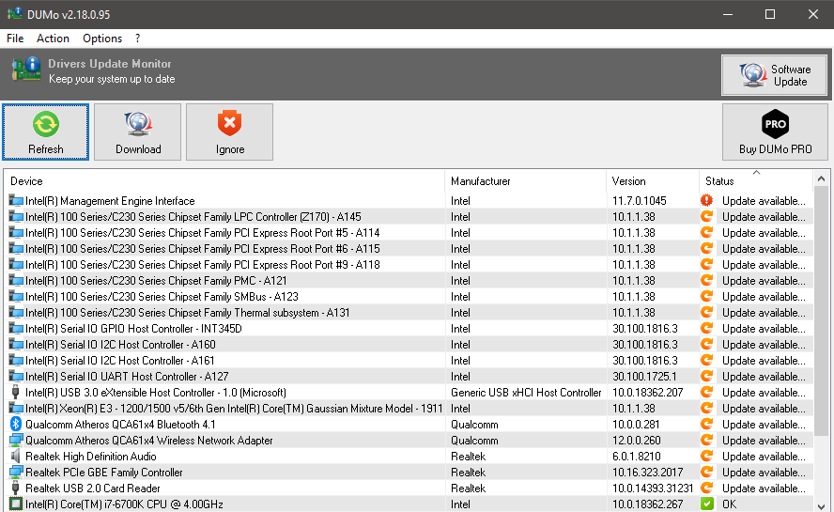The image size is (834, 512).
Task: Click the DUMo title bar app icon
Action: 14,14
